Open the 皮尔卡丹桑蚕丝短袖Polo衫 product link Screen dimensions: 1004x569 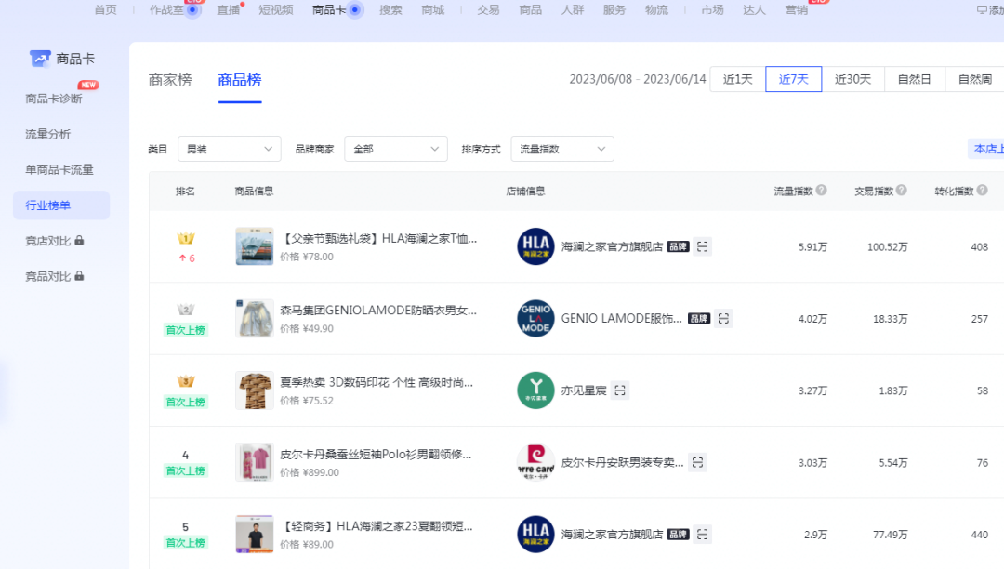click(376, 455)
